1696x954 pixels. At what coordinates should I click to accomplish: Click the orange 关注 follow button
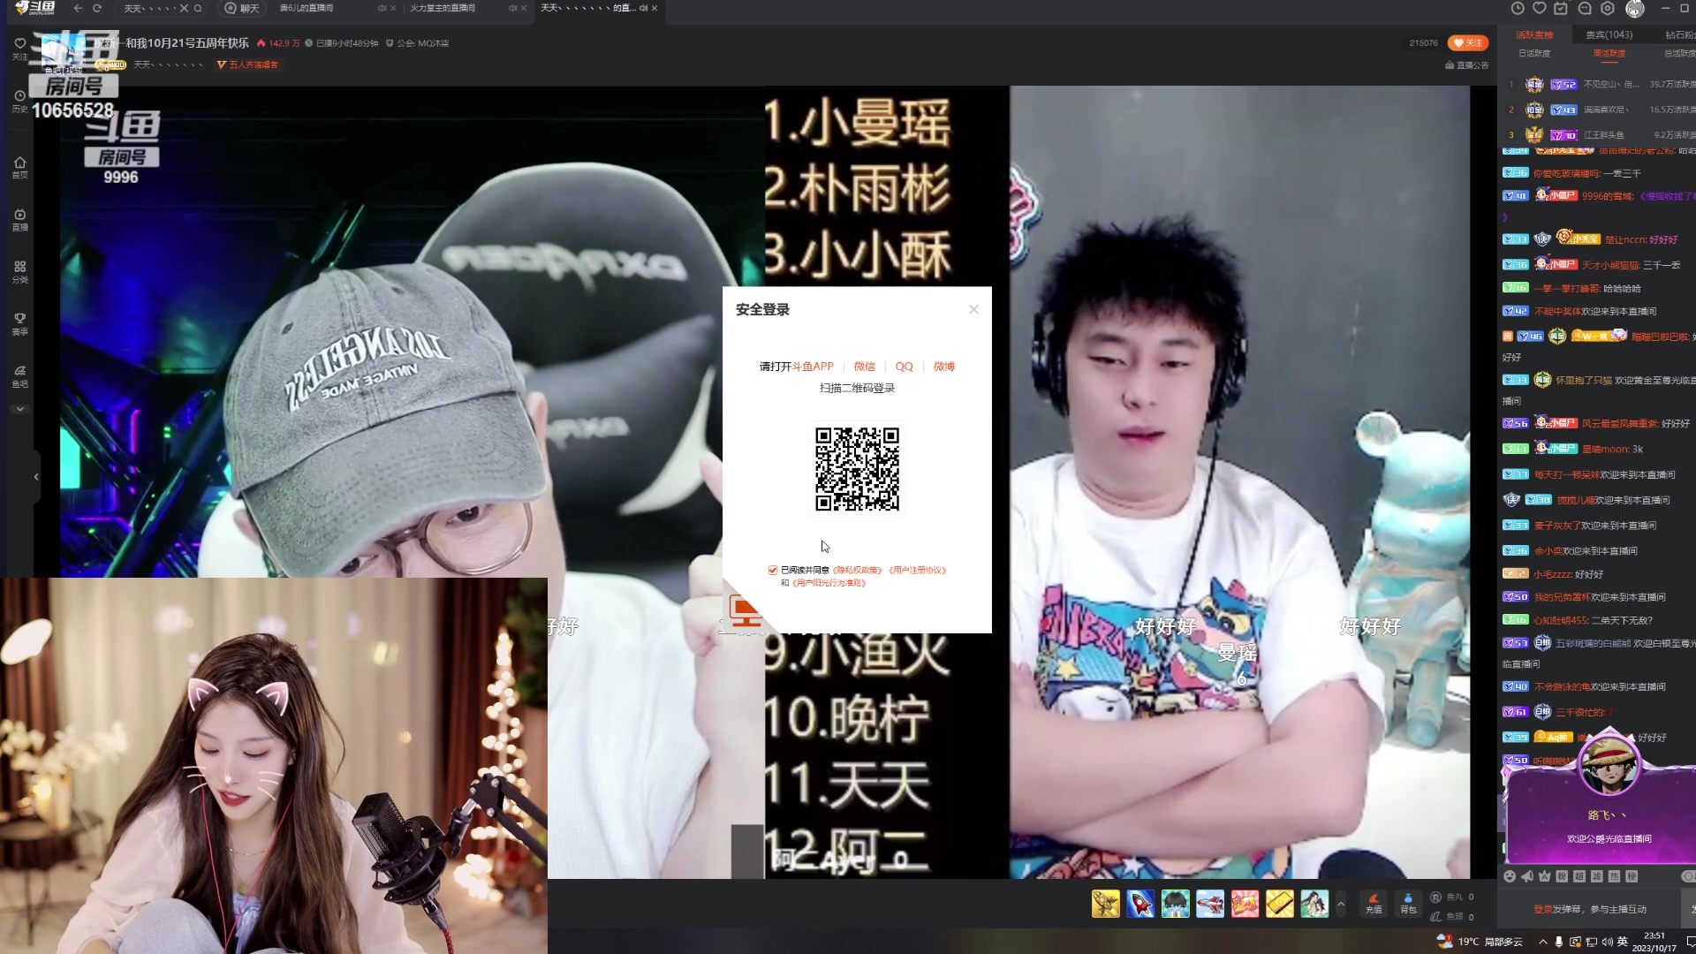tap(1468, 43)
